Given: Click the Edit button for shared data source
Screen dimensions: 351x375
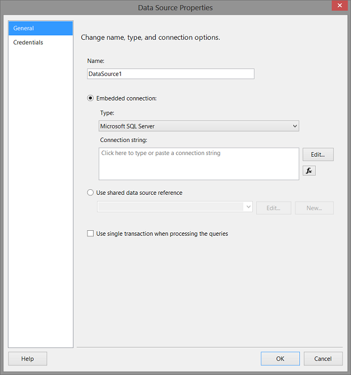Looking at the screenshot, I should pos(274,208).
